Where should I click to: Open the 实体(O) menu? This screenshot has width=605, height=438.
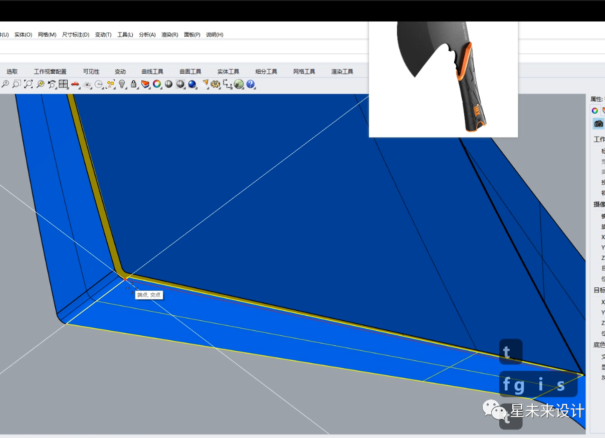pyautogui.click(x=23, y=35)
